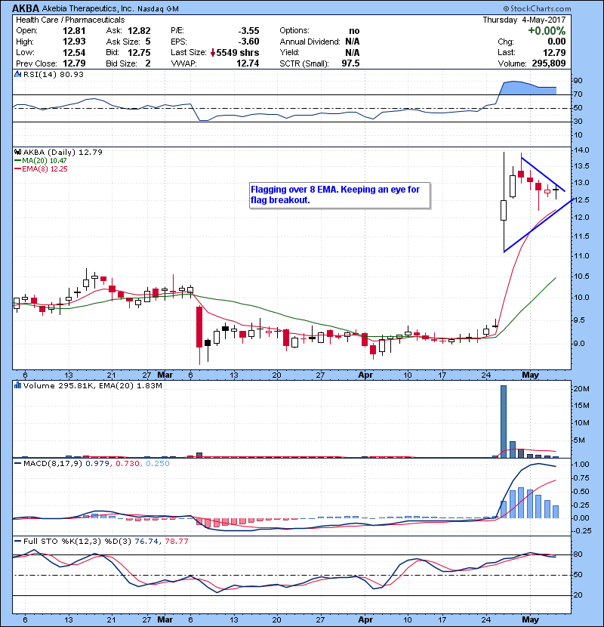This screenshot has width=604, height=627.
Task: Click the Bid value 12.75
Action: 139,53
